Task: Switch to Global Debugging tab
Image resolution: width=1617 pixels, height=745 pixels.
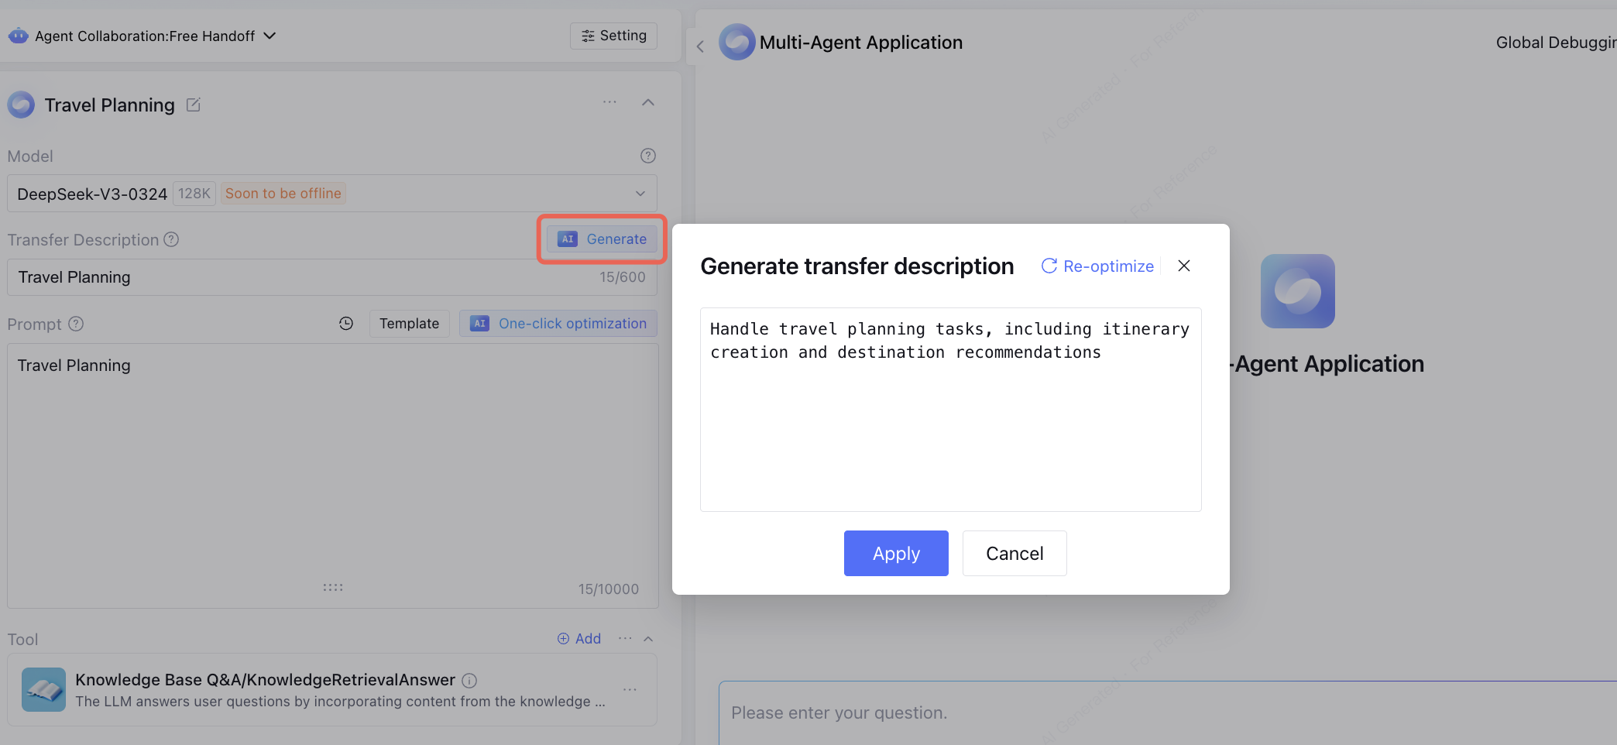Action: click(x=1555, y=43)
